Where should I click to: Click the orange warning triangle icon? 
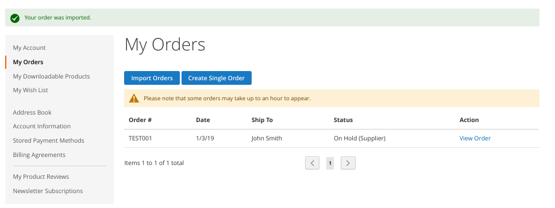pyautogui.click(x=134, y=98)
